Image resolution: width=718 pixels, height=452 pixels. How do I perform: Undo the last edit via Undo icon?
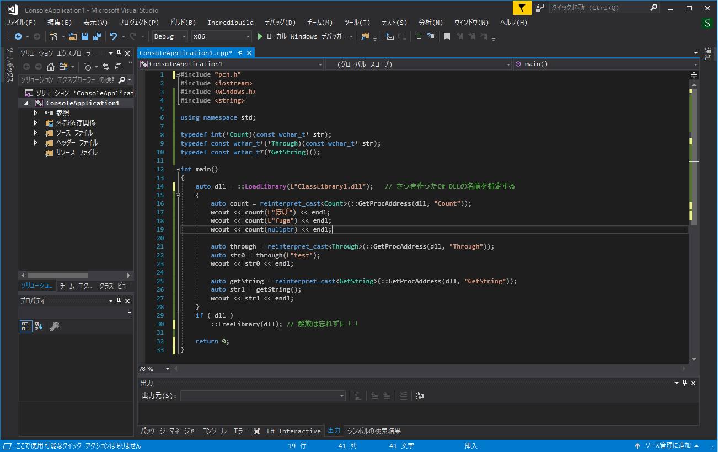click(x=115, y=36)
